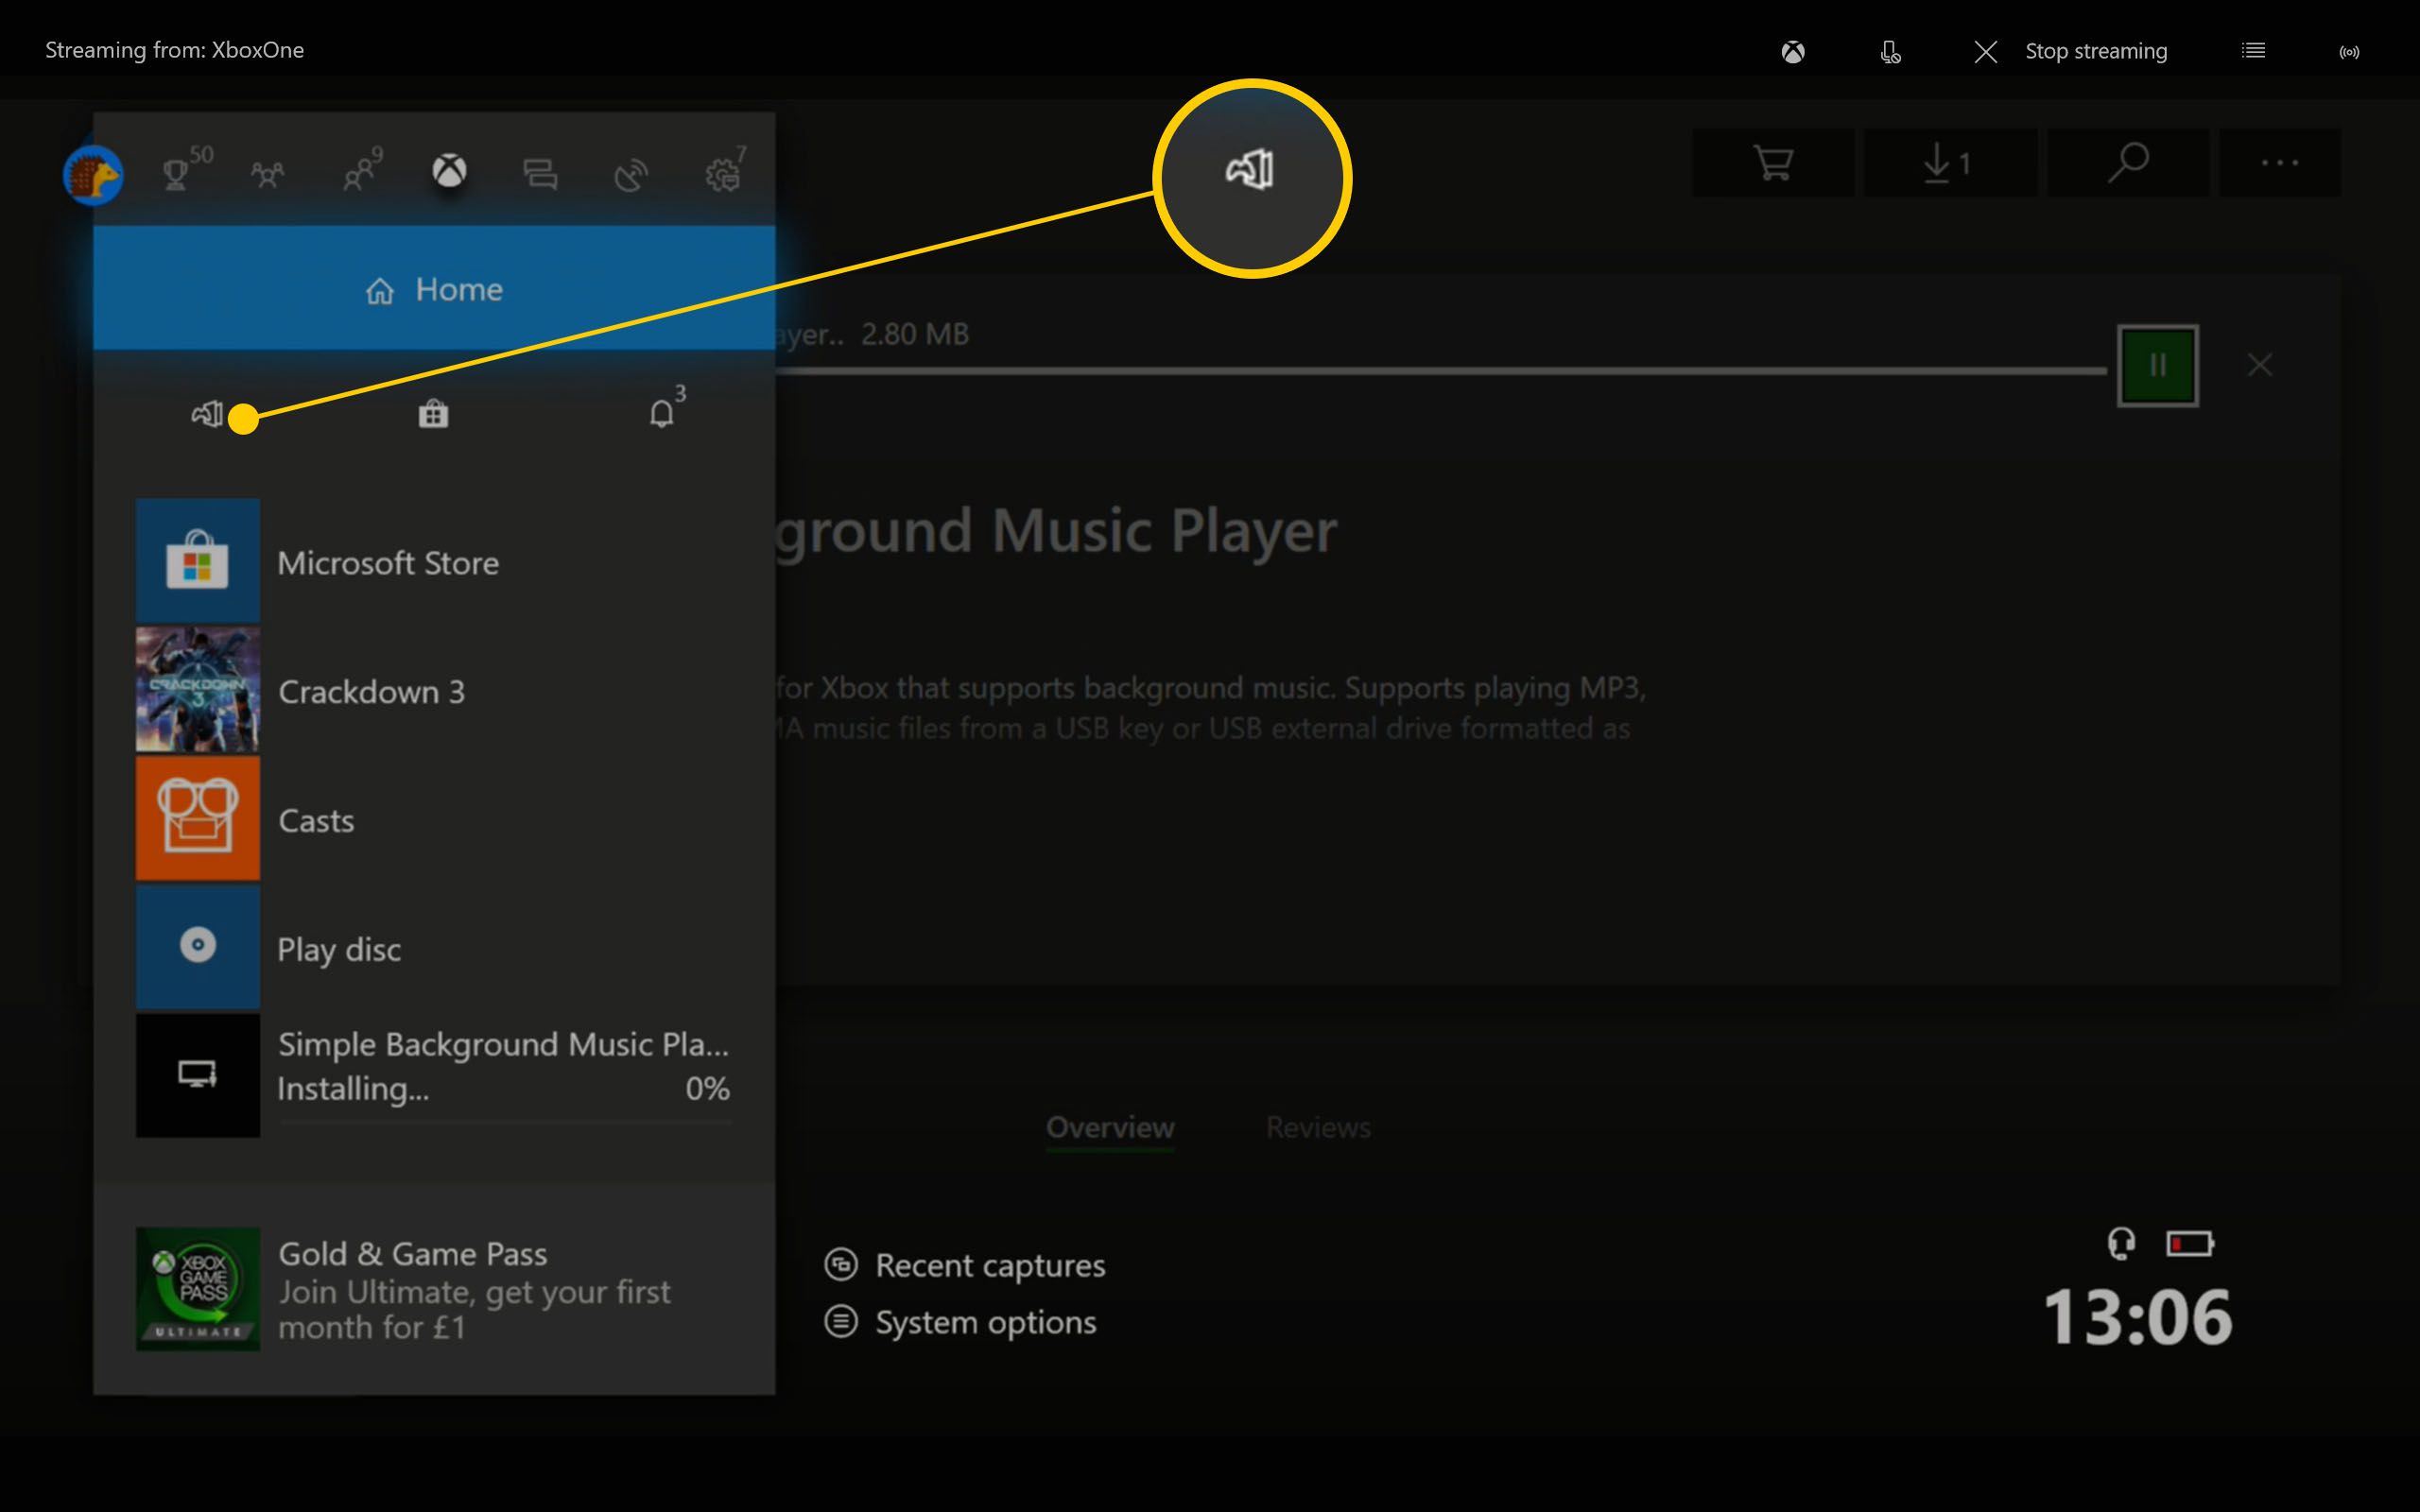Switch to the Overview tab
The image size is (2420, 1512).
(x=1110, y=1128)
